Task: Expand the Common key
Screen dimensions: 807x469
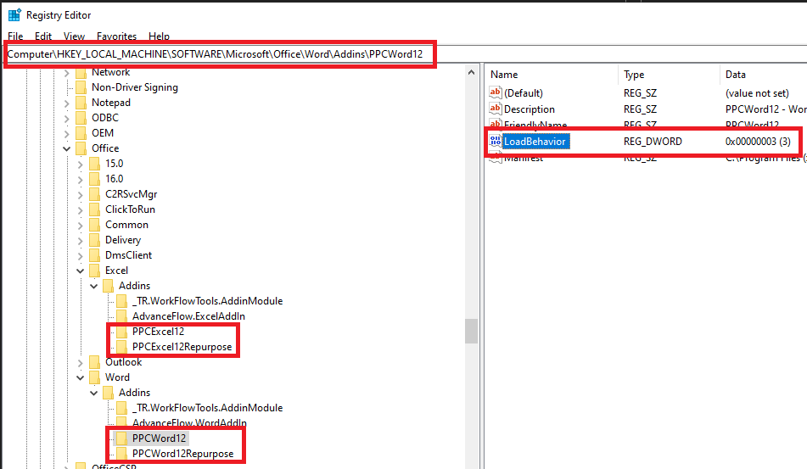Action: tap(81, 226)
